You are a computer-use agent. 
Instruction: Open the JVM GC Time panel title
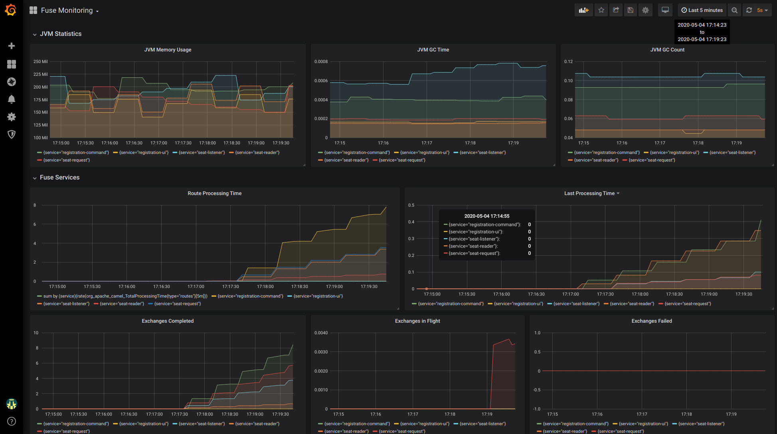click(433, 50)
